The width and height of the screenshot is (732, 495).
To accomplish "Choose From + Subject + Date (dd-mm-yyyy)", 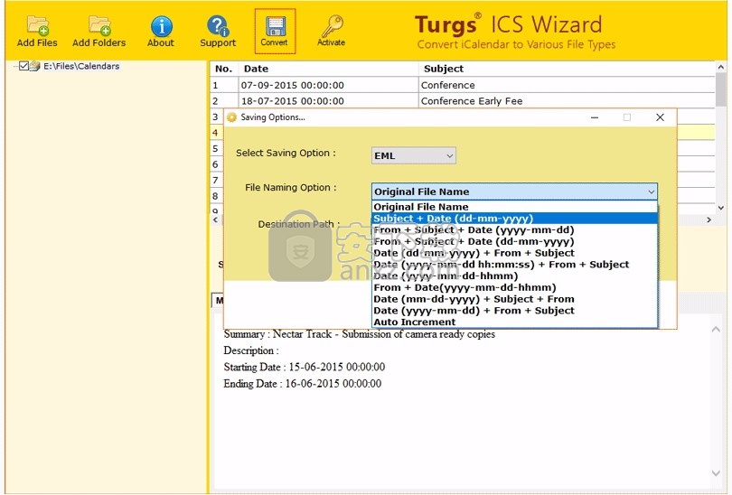I will tap(514, 242).
